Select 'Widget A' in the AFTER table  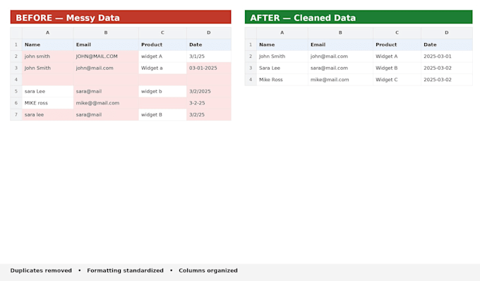coord(397,56)
